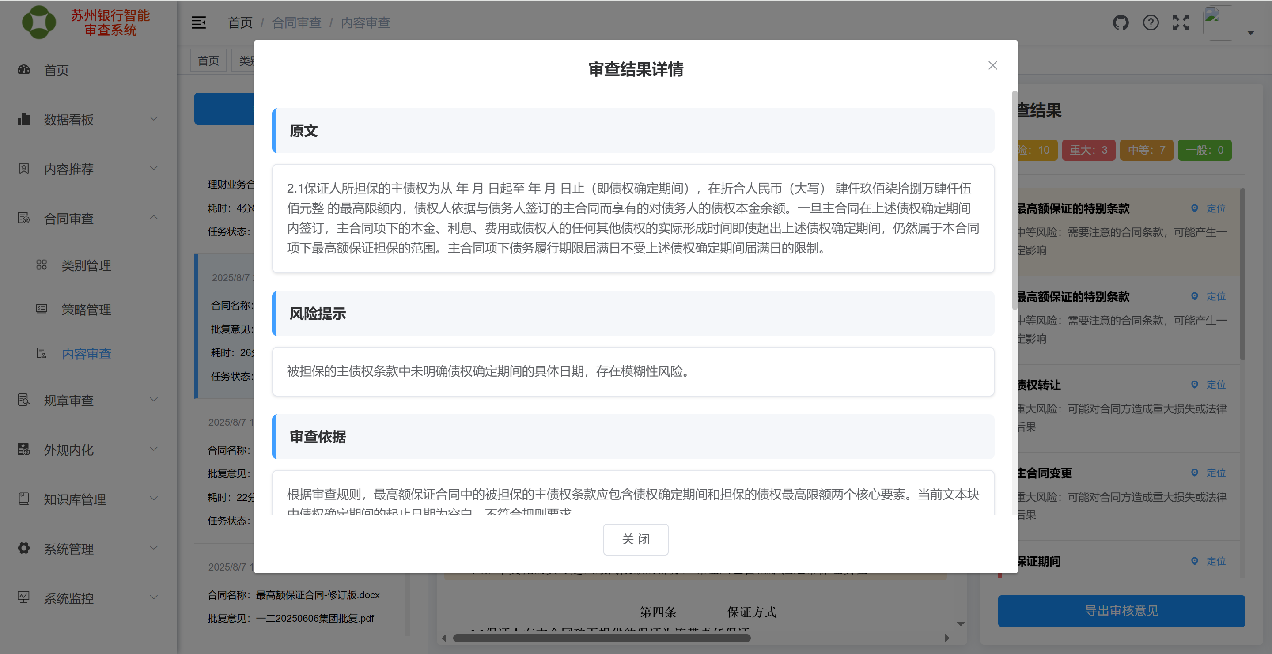Viewport: 1272px width, 654px height.
Task: Click the 苏州银行 logo icon
Action: click(39, 22)
